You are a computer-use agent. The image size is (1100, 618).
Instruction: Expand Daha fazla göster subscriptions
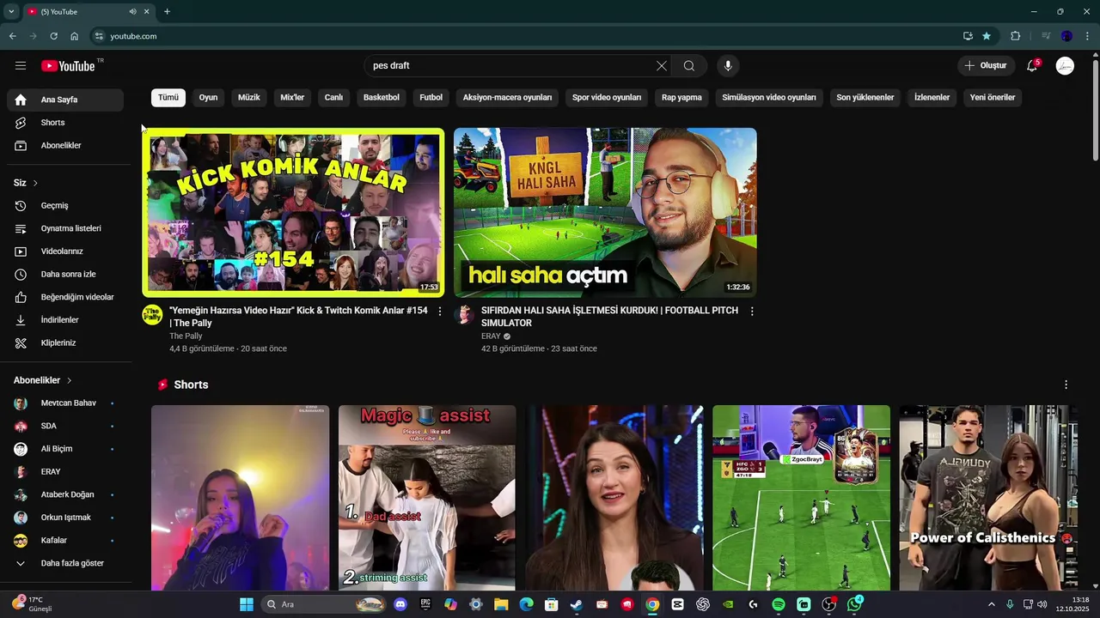[x=65, y=563]
